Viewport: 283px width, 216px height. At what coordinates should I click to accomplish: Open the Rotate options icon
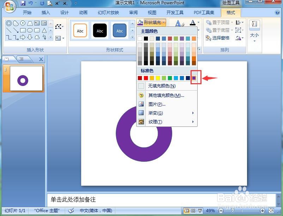(x=240, y=38)
